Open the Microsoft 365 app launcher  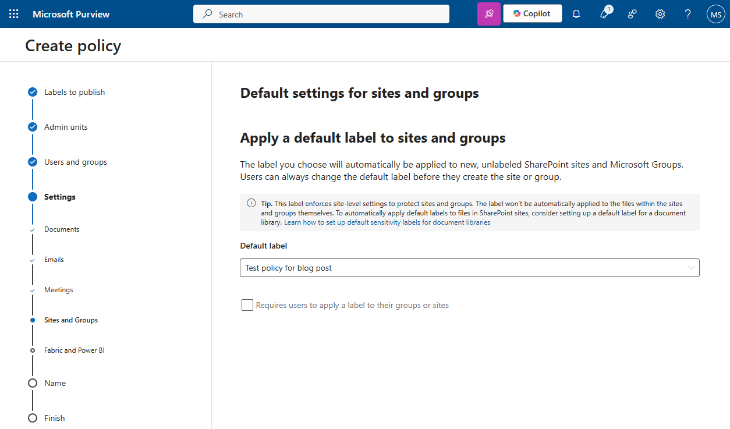[x=13, y=13]
